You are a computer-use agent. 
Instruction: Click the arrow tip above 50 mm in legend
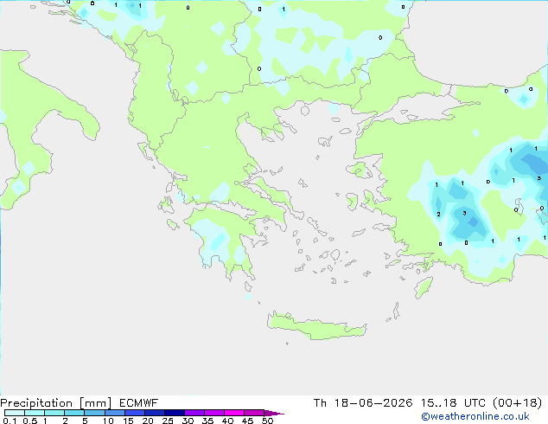pyautogui.click(x=274, y=413)
